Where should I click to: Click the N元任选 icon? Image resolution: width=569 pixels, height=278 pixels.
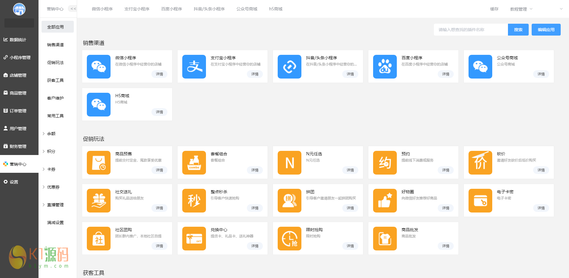coord(289,163)
